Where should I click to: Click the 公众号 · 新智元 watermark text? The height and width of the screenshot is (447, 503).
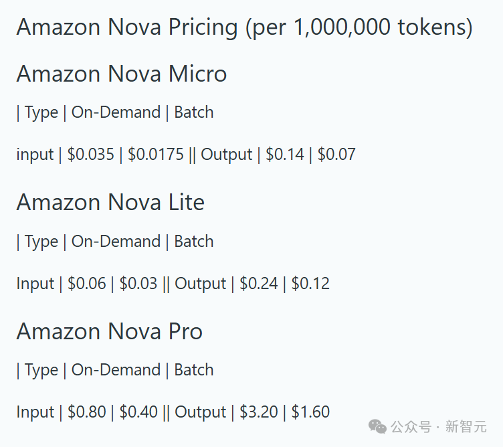pos(439,427)
